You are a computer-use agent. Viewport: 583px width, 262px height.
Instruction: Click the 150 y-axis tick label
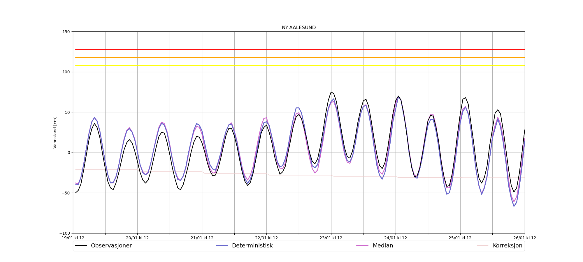point(67,32)
